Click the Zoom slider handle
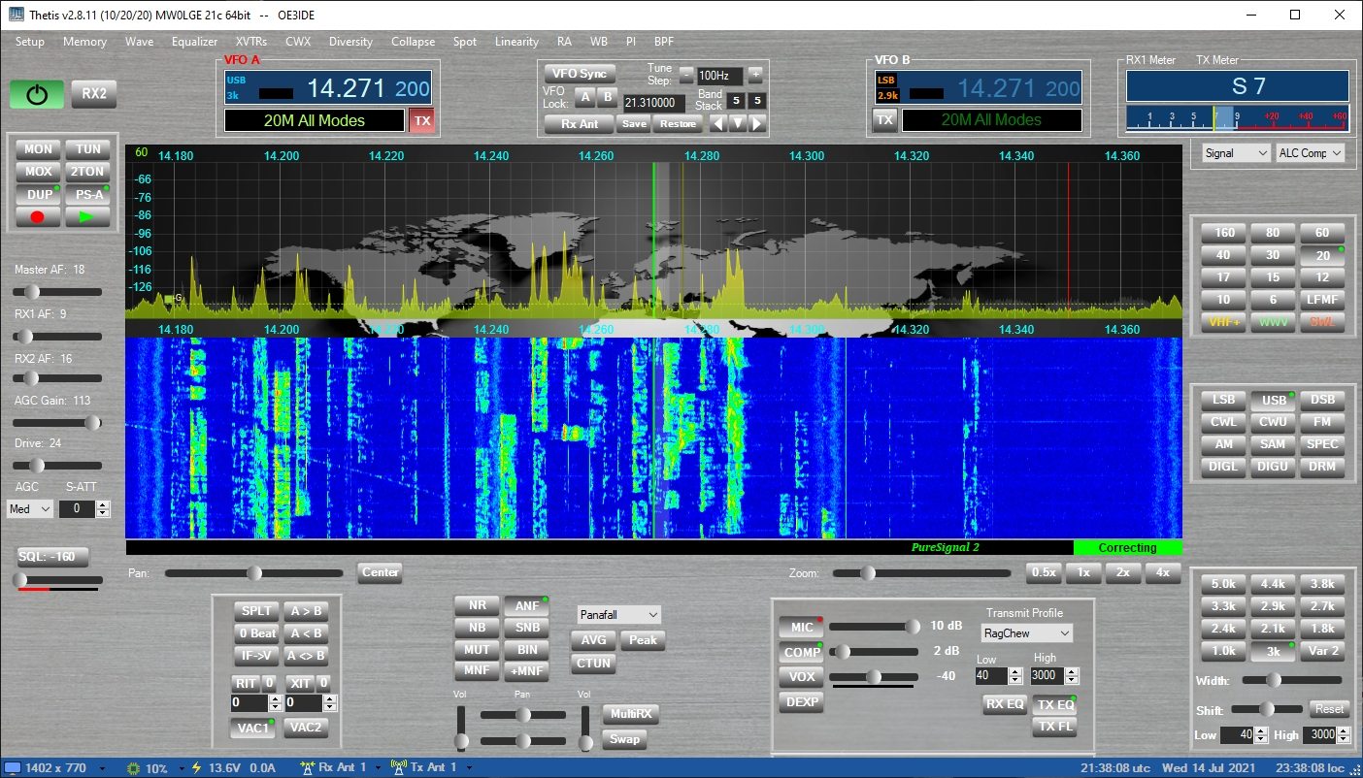The image size is (1363, 778). coord(867,573)
